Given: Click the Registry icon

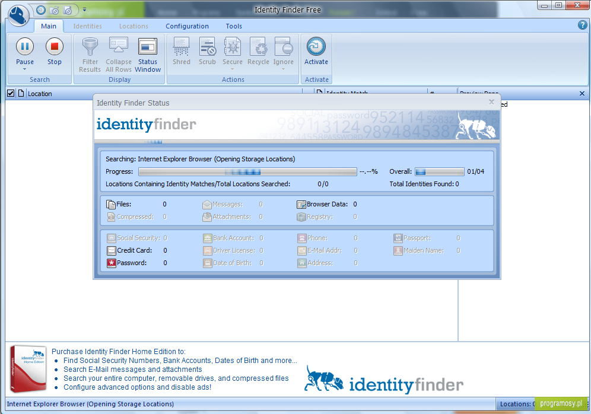Looking at the screenshot, I should 301,217.
